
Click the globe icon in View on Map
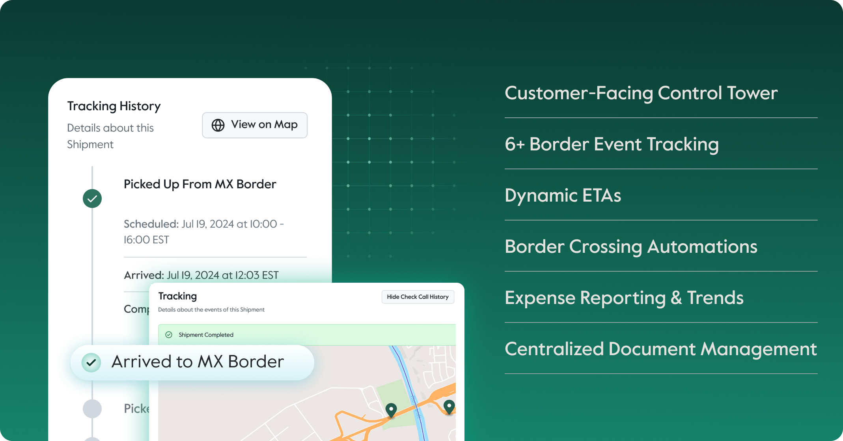click(x=218, y=125)
